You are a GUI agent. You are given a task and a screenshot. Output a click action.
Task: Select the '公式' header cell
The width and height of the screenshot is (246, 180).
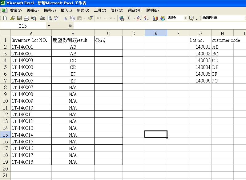pos(109,40)
